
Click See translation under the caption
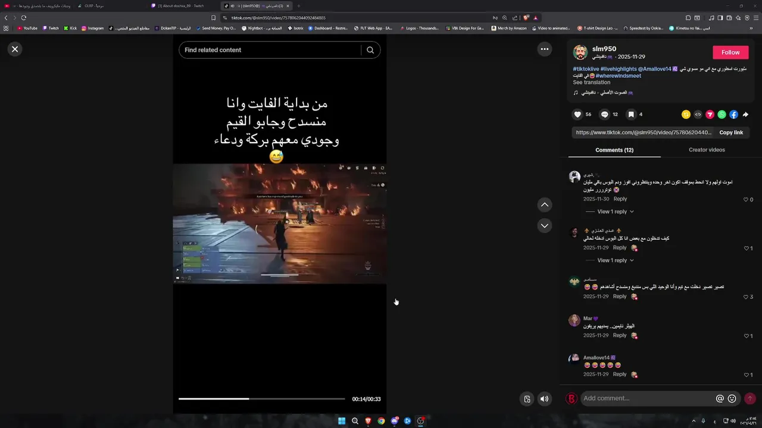591,82
